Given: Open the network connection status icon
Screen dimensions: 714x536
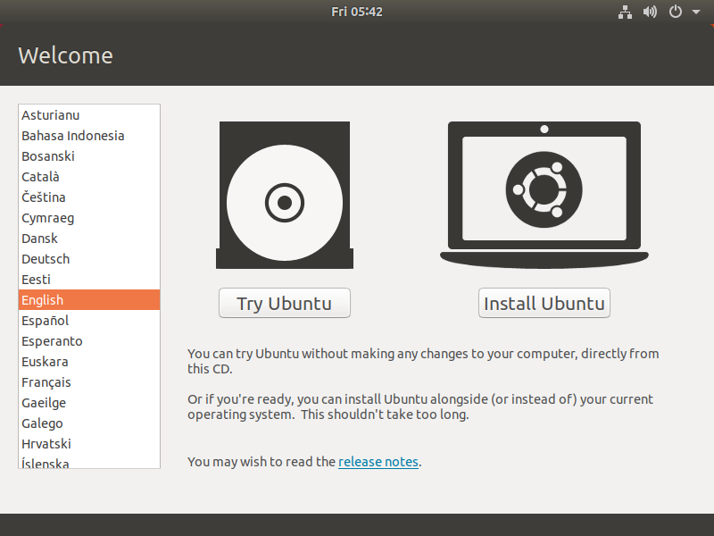Looking at the screenshot, I should pos(624,12).
